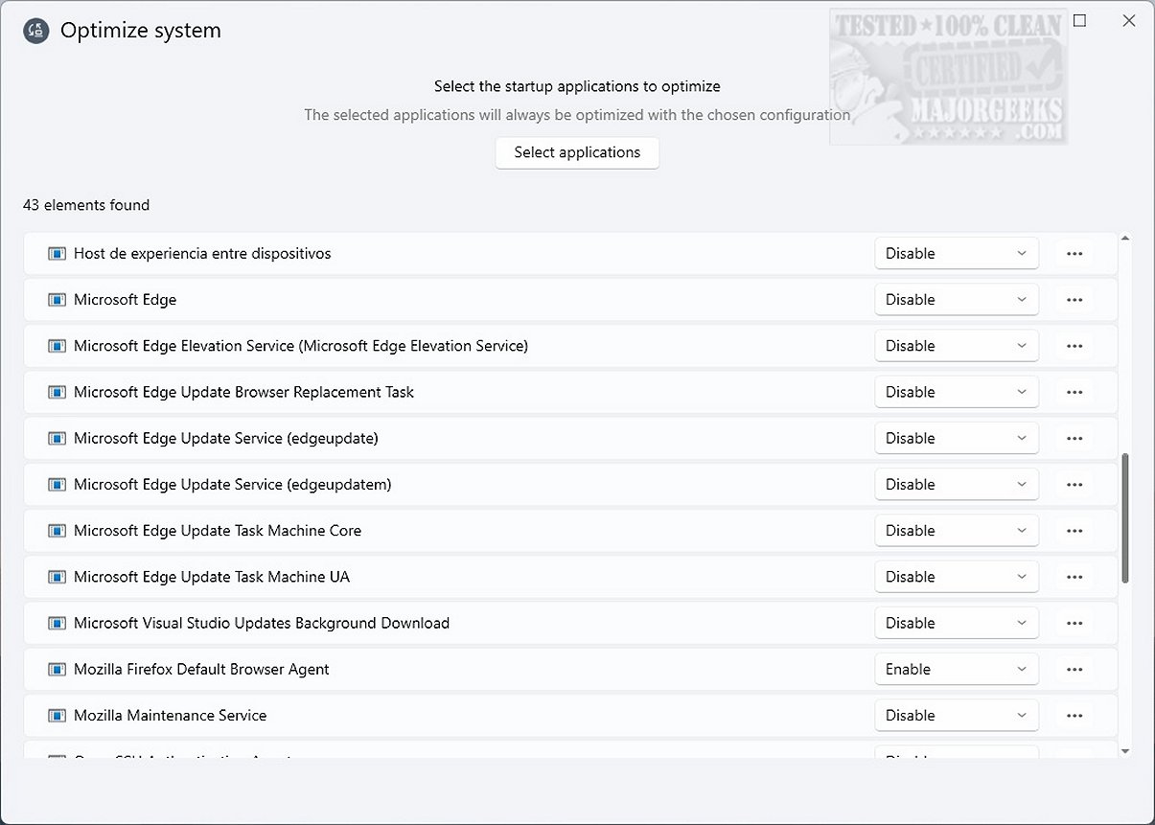Open the Enable dropdown for Mozilla Firefox Agent
The width and height of the screenshot is (1155, 825).
956,670
